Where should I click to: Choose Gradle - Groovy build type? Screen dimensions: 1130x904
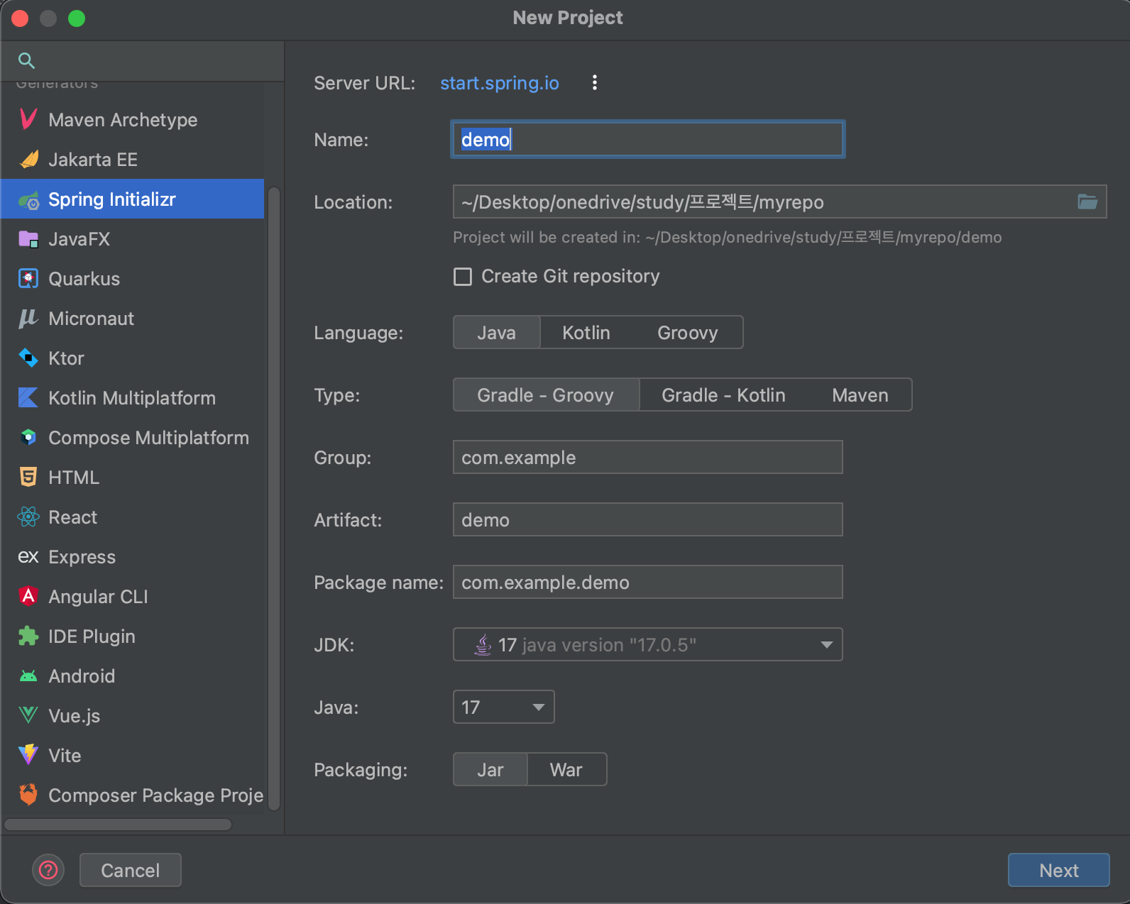coord(546,395)
